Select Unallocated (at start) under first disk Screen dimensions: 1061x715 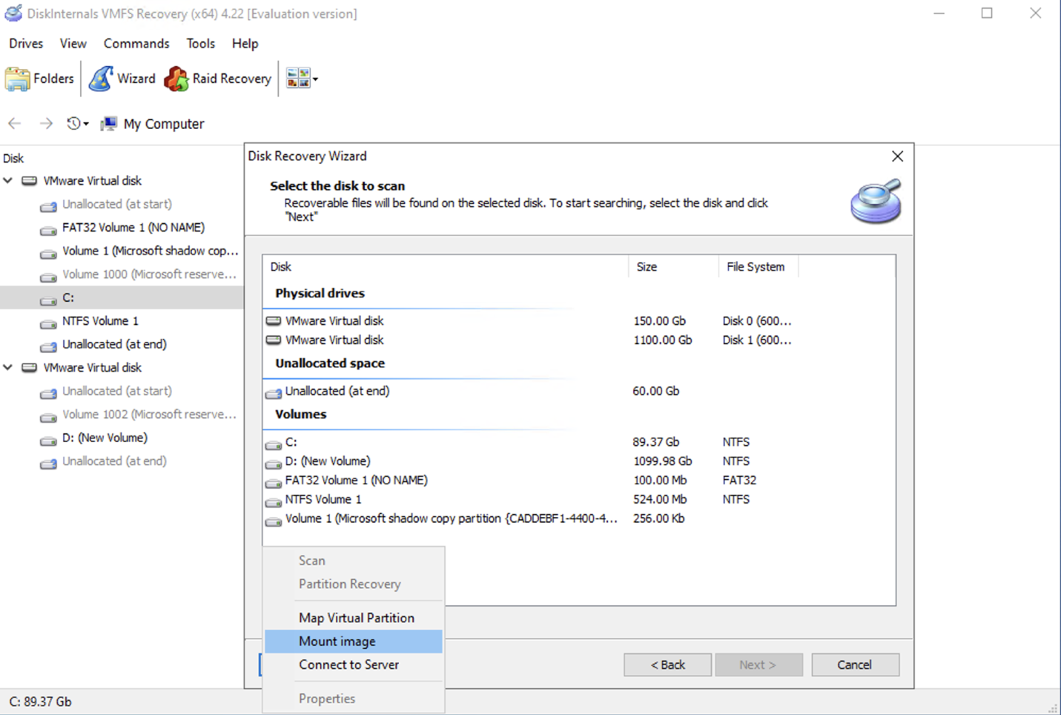pos(117,204)
